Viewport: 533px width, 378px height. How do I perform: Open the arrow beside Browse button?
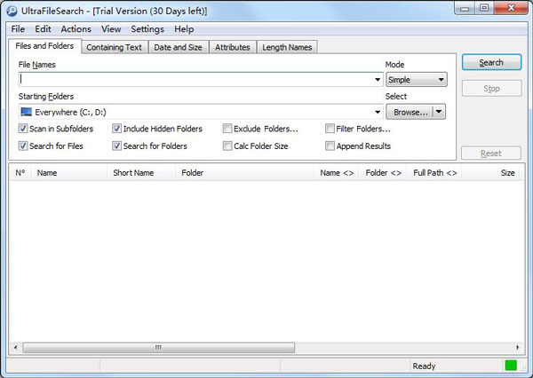439,112
